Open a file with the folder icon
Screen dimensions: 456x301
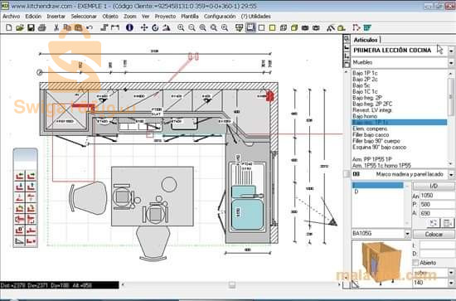[20, 27]
